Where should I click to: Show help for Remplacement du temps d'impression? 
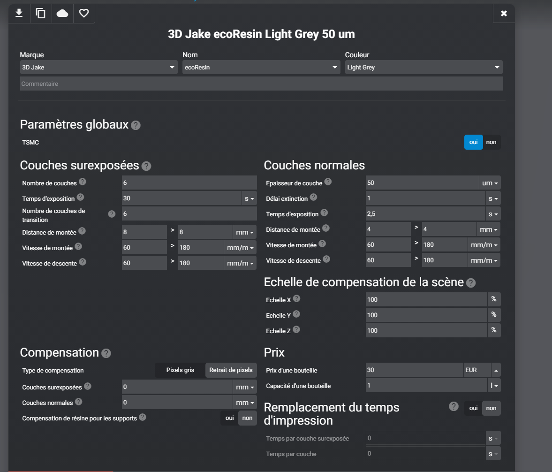pyautogui.click(x=454, y=407)
